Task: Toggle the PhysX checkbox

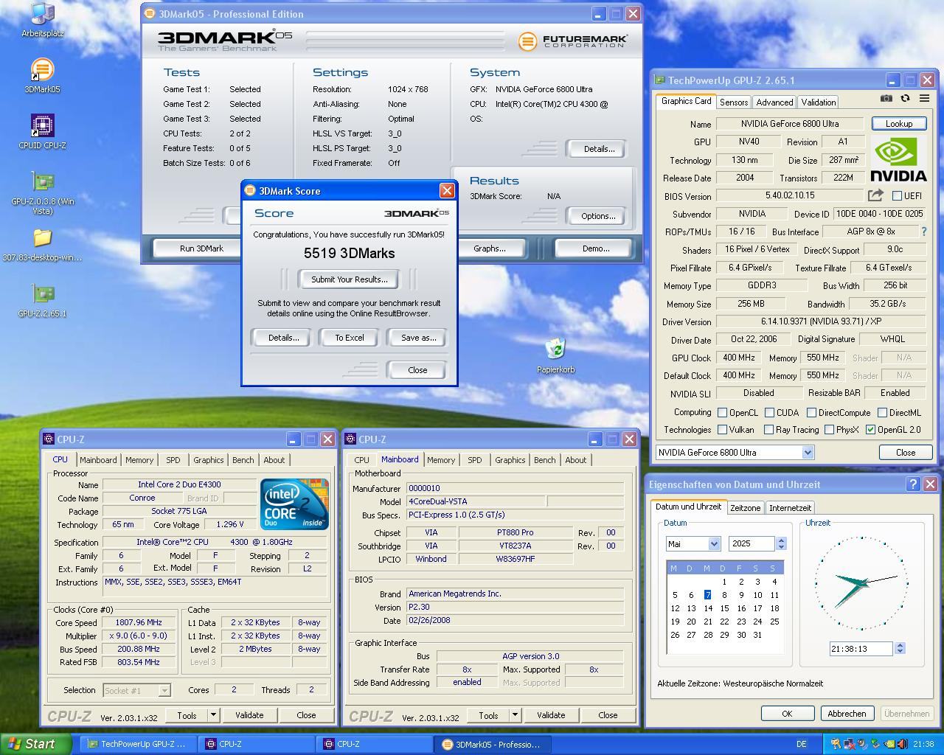Action: [x=830, y=430]
